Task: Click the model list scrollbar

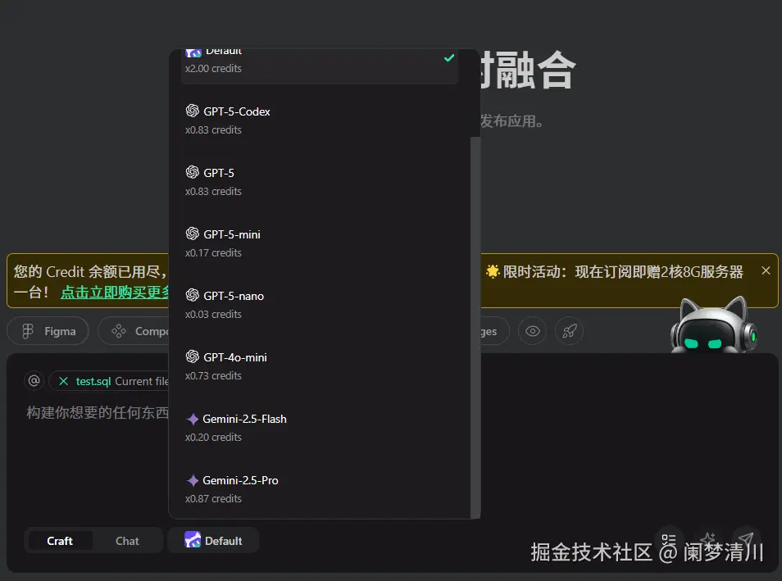Action: tap(475, 327)
